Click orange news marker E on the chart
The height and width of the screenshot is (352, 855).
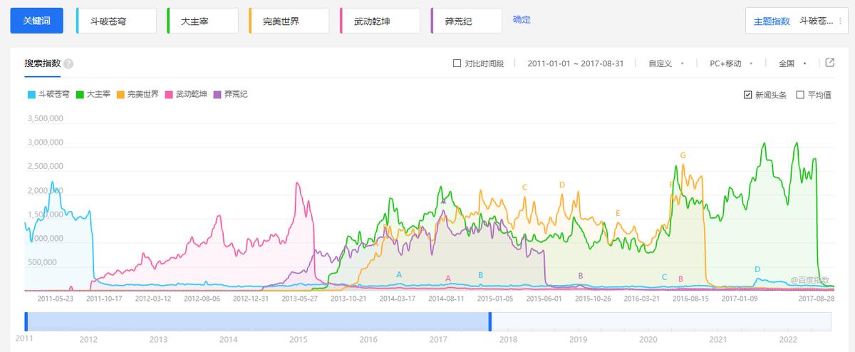[x=618, y=213]
